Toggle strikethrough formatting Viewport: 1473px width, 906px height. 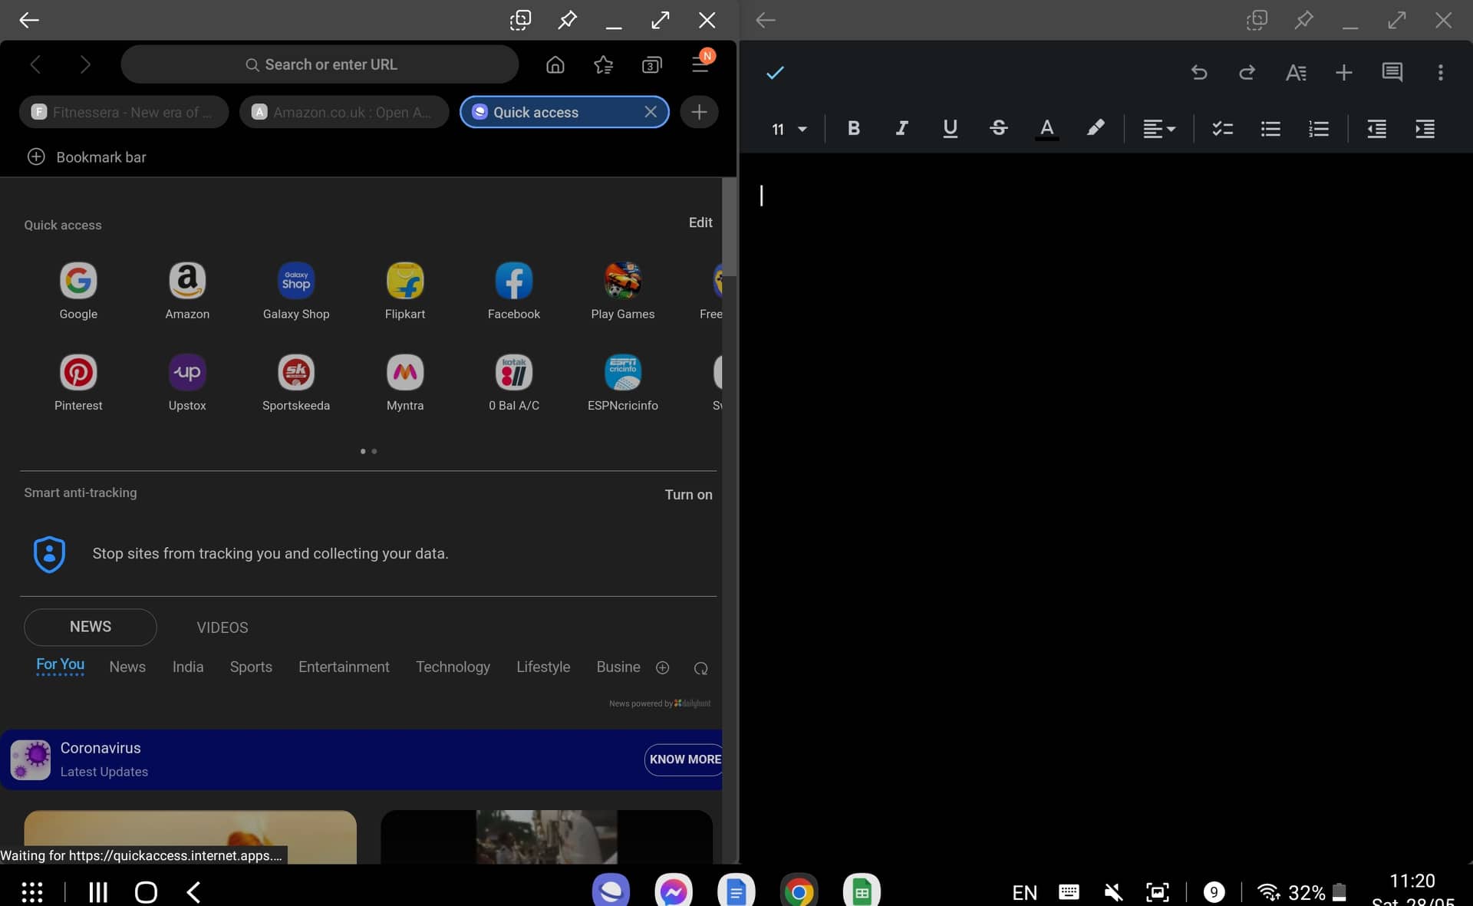998,128
